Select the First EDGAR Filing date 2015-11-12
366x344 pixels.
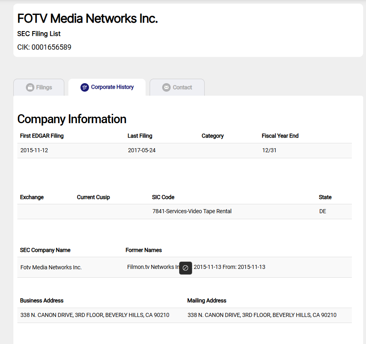point(34,151)
